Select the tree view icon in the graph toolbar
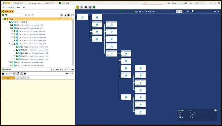This screenshot has width=222, height=126. (x=78, y=7)
